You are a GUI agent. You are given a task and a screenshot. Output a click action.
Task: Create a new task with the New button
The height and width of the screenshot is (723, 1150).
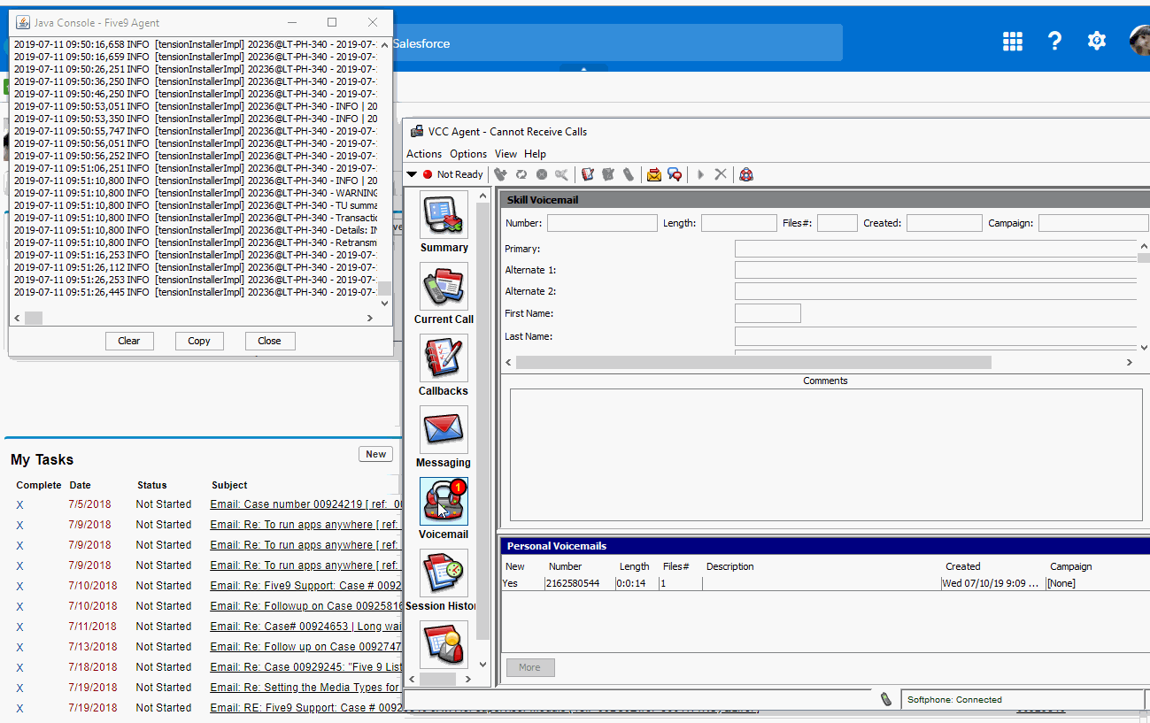tap(375, 453)
